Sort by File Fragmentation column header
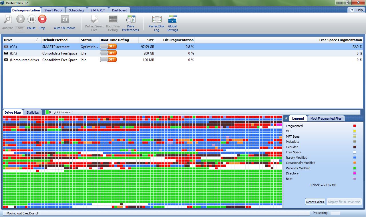The image size is (366, 217). click(175, 40)
